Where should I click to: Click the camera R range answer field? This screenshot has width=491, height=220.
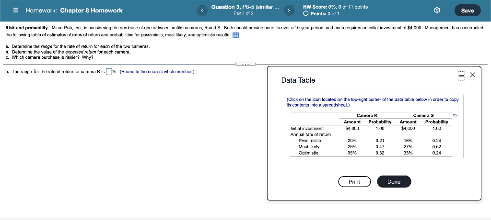pos(109,72)
